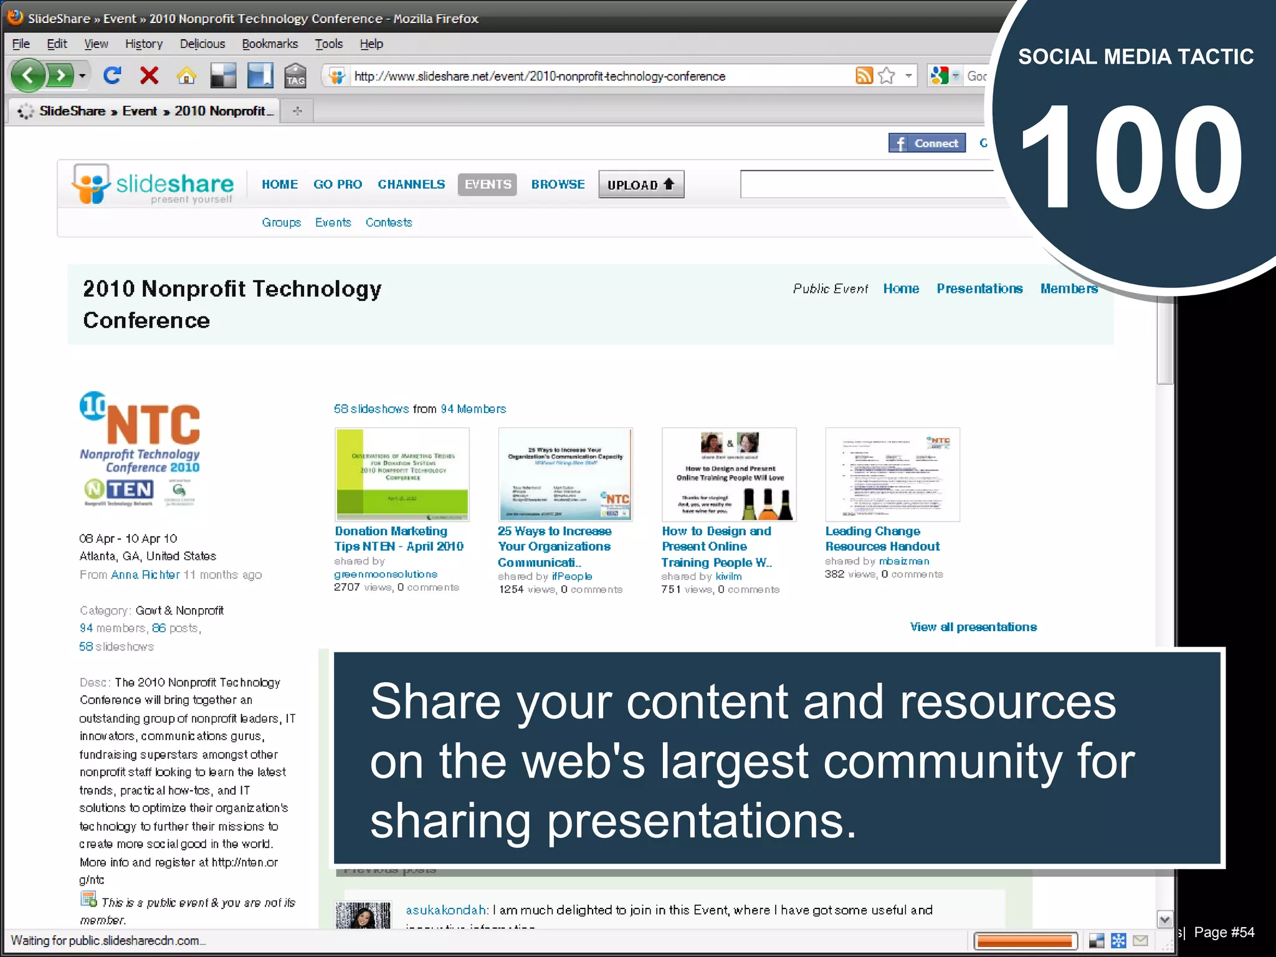The width and height of the screenshot is (1276, 957).
Task: Click the Delicious bookmarks toolbar icon
Action: click(x=222, y=76)
